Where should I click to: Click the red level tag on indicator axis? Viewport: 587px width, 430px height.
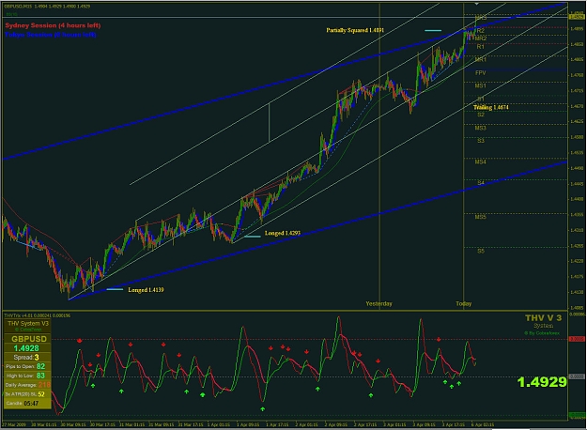point(577,339)
